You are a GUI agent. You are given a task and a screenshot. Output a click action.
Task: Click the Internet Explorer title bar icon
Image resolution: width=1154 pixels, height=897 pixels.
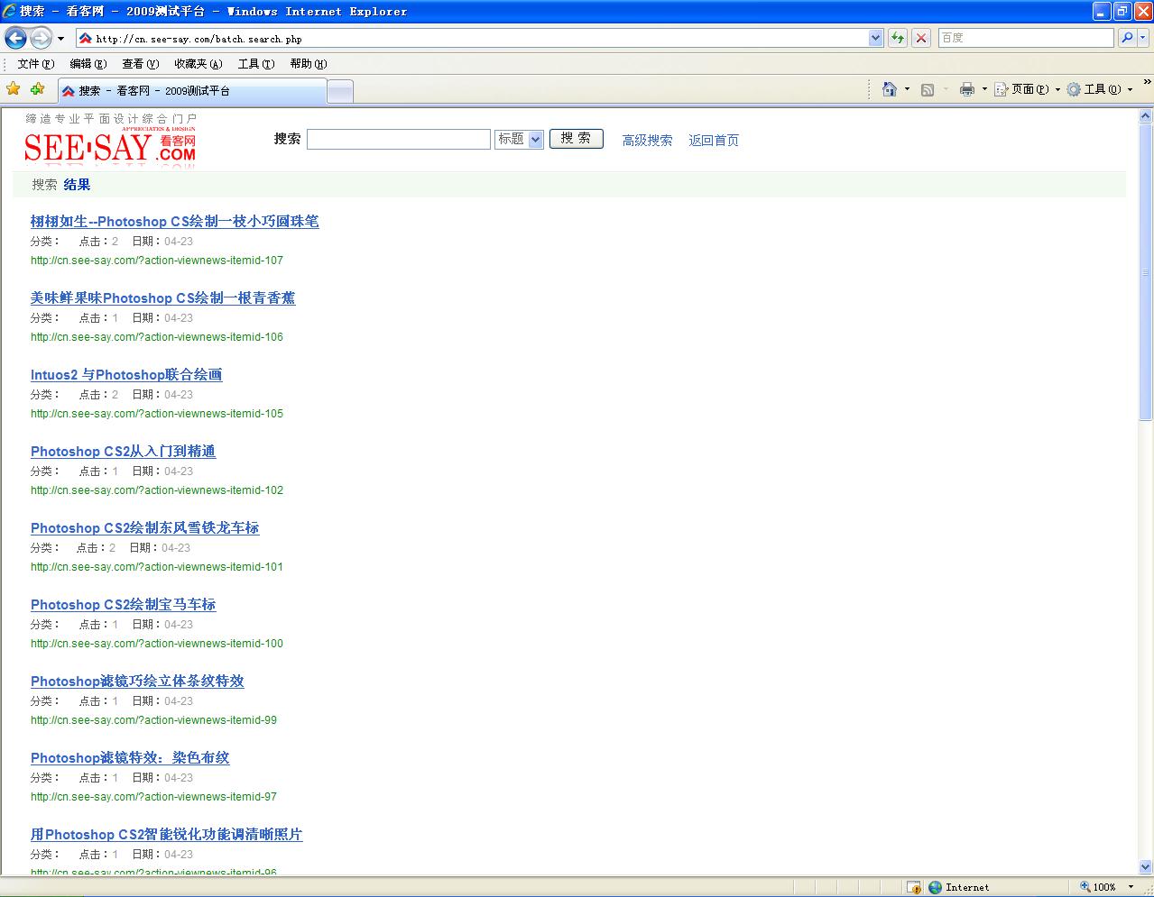(10, 11)
